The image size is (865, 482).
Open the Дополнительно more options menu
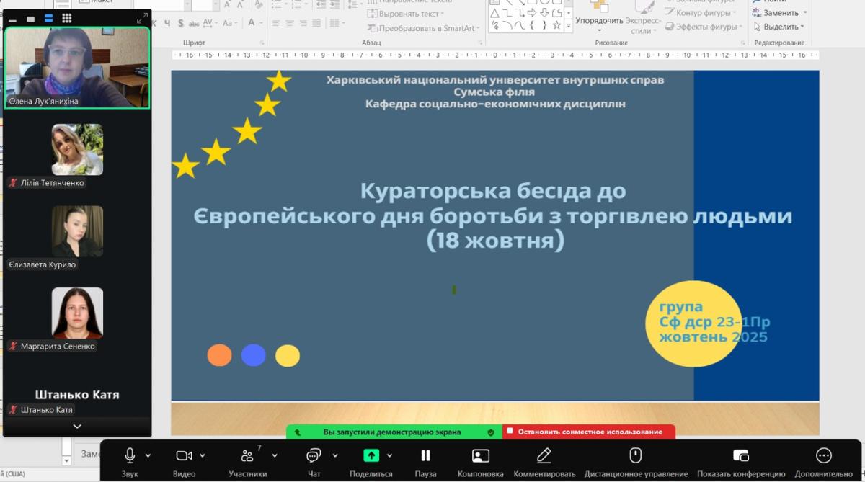823,455
